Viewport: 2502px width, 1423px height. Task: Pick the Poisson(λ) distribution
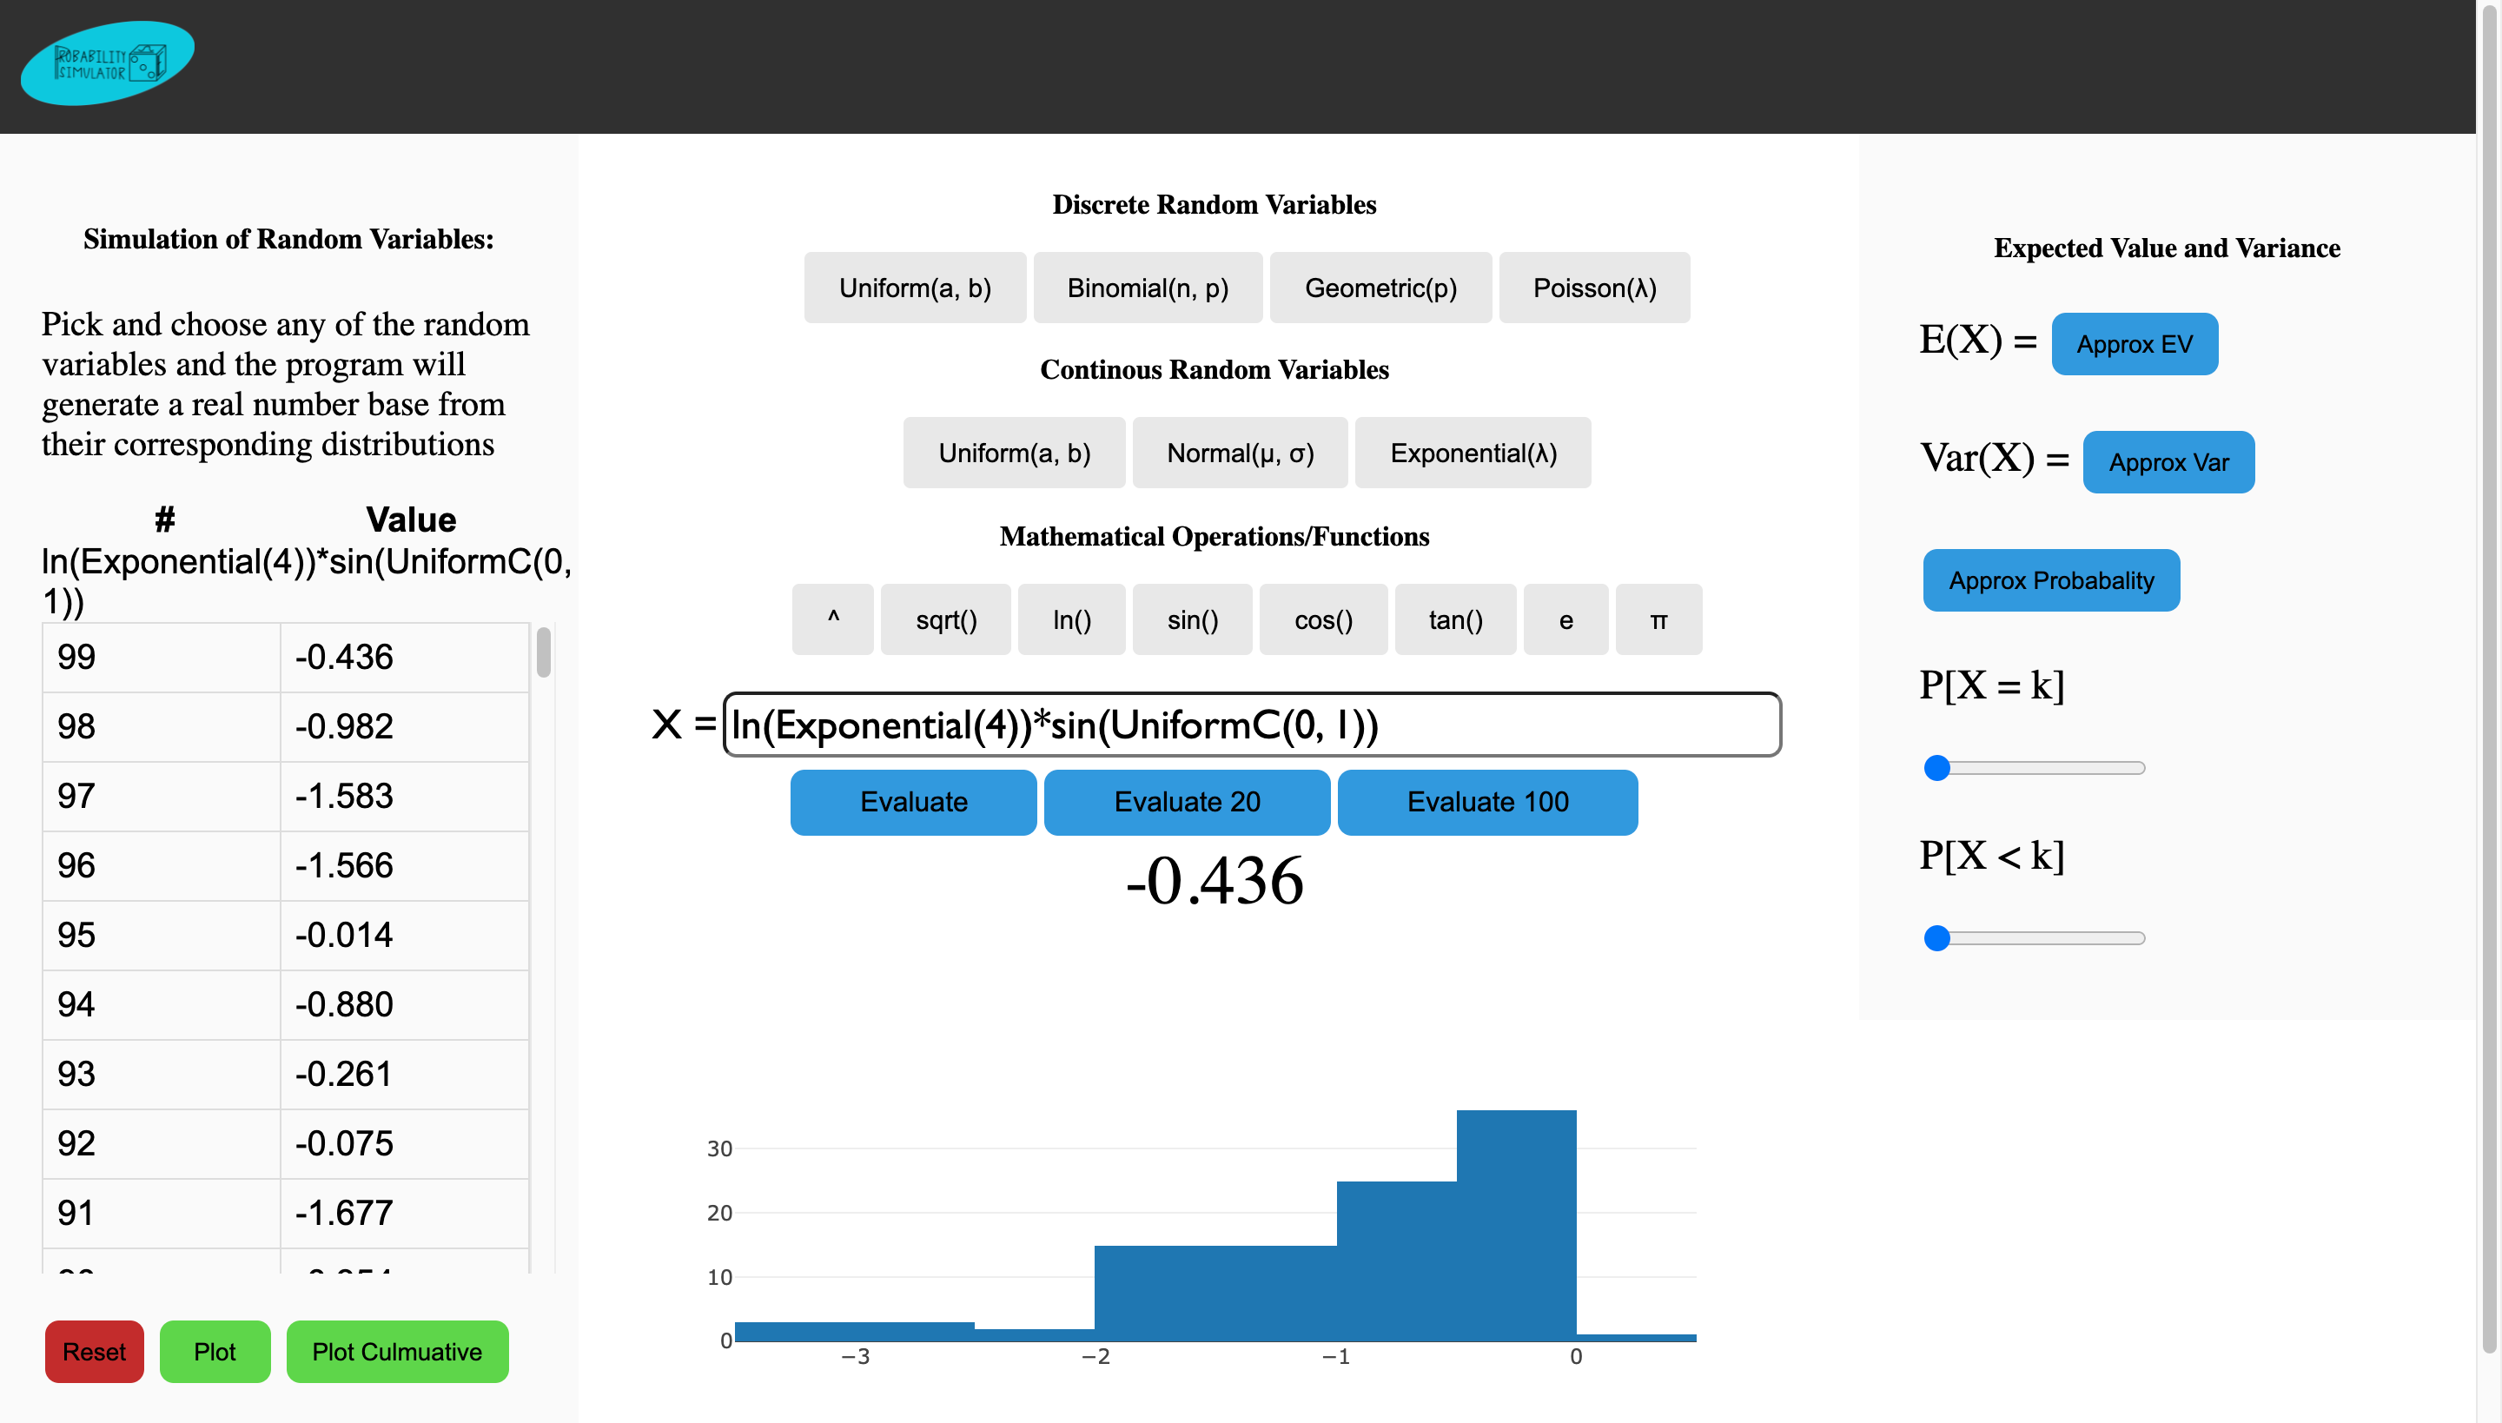[x=1594, y=288]
